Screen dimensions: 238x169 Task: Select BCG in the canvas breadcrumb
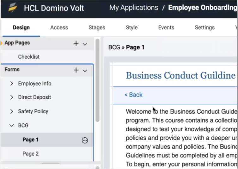pyautogui.click(x=114, y=47)
